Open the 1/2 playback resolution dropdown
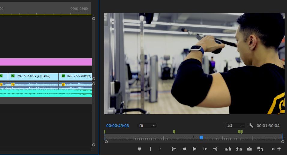The image size is (287, 155). tap(235, 125)
